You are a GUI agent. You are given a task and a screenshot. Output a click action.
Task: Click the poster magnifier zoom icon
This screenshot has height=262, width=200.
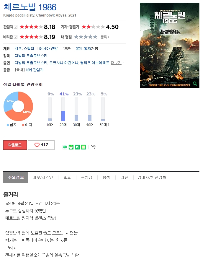pos(195,84)
